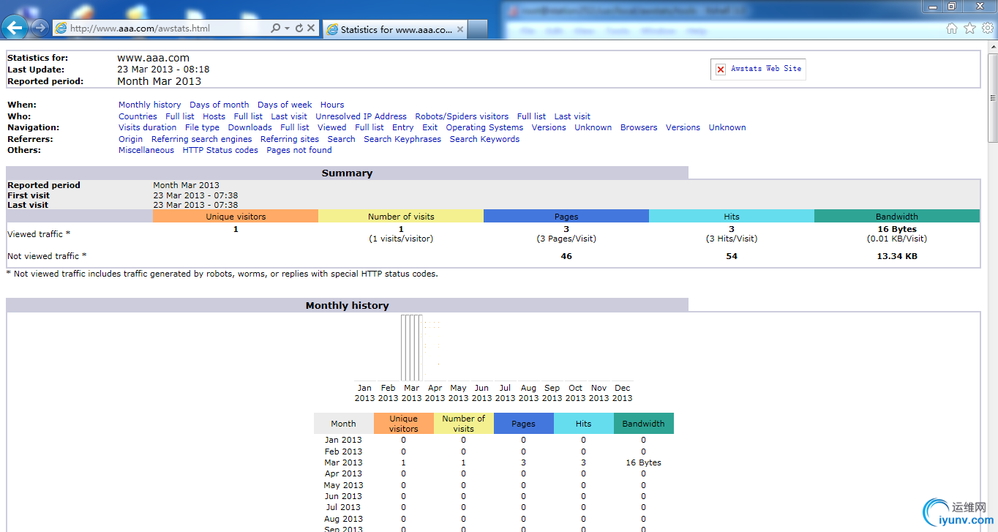998x532 pixels.
Task: Click the Jan 2013 row label in monthly table
Action: coord(343,440)
